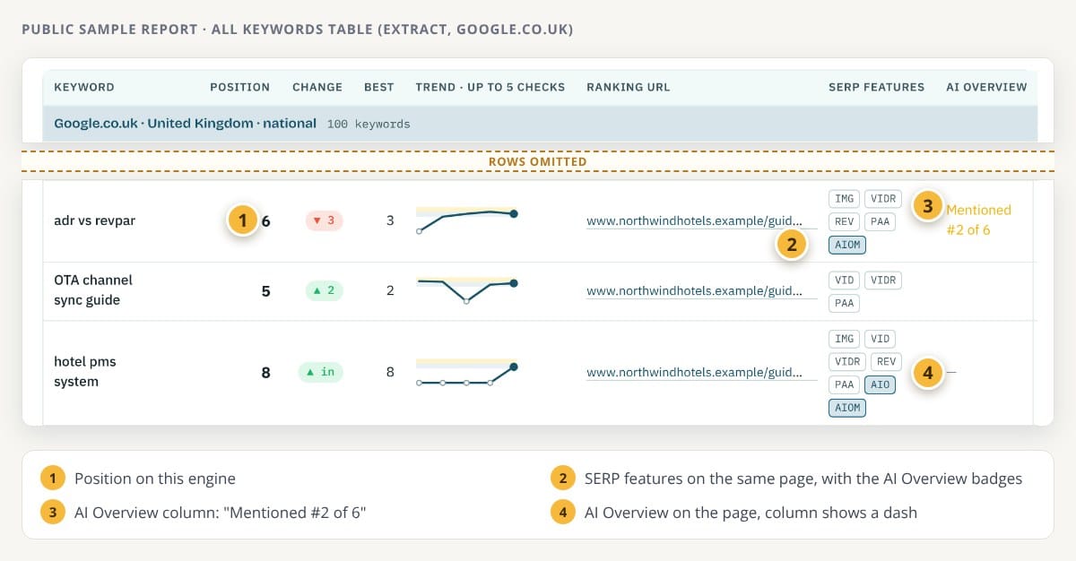Click the SERP FEATURES column header
This screenshot has width=1076, height=561.
[876, 87]
